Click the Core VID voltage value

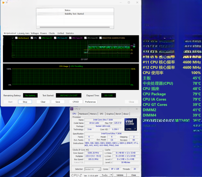point(115,129)
